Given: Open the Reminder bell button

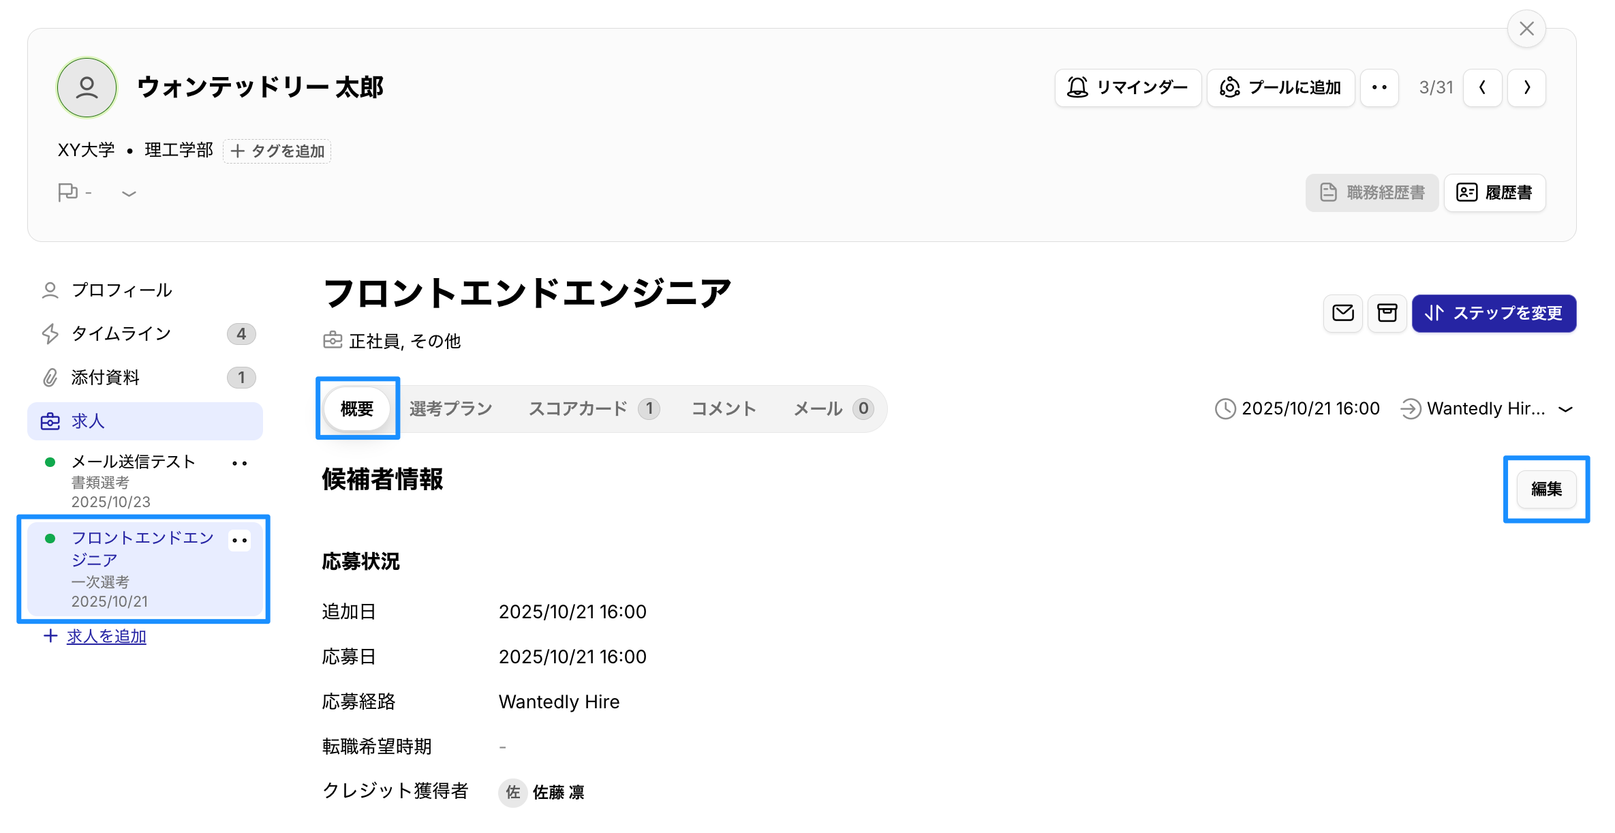Looking at the screenshot, I should pyautogui.click(x=1128, y=87).
